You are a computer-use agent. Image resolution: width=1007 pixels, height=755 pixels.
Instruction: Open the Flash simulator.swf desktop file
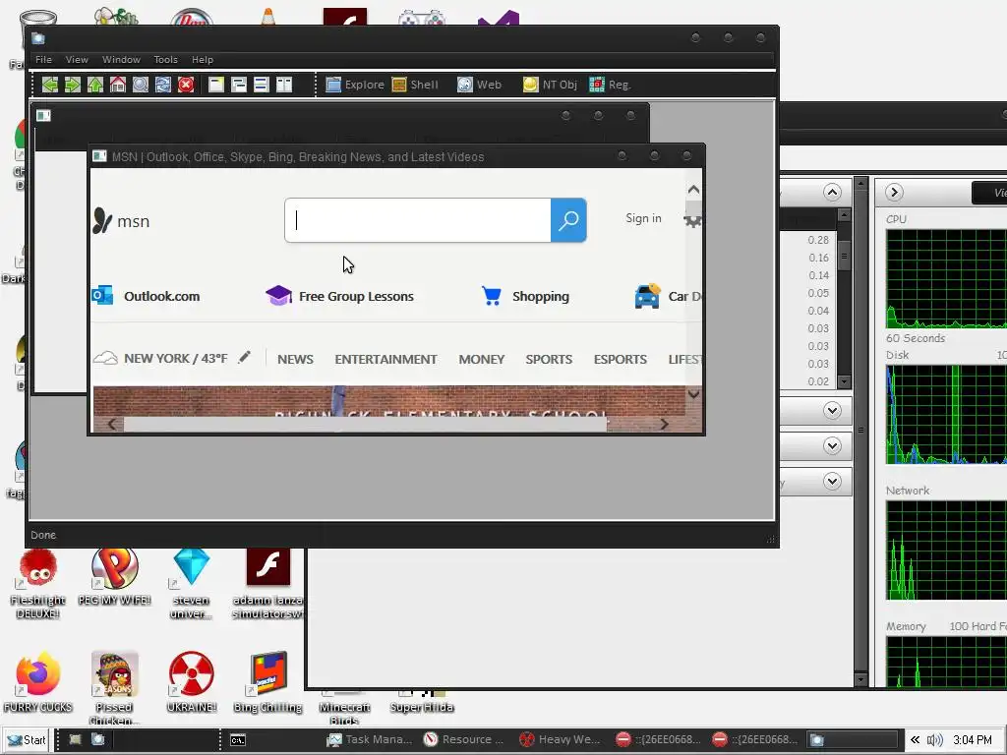tap(268, 584)
